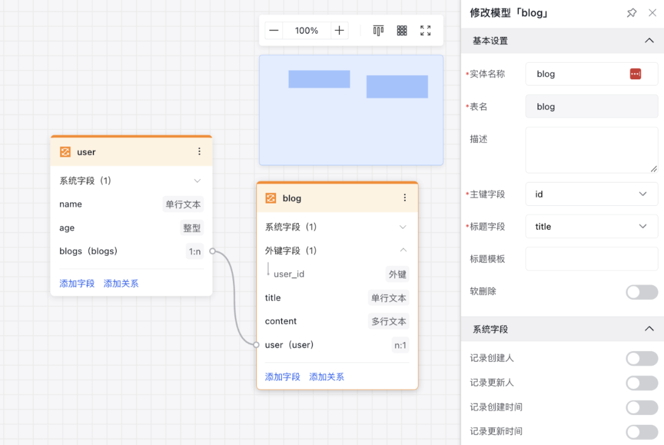Click the user entity orange icon
Viewport: 664px width, 445px height.
pos(65,152)
